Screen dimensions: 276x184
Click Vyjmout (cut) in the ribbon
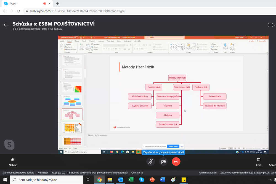tap(68, 44)
